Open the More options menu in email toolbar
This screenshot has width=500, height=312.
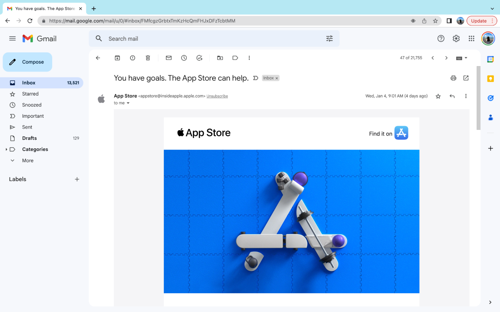click(249, 58)
